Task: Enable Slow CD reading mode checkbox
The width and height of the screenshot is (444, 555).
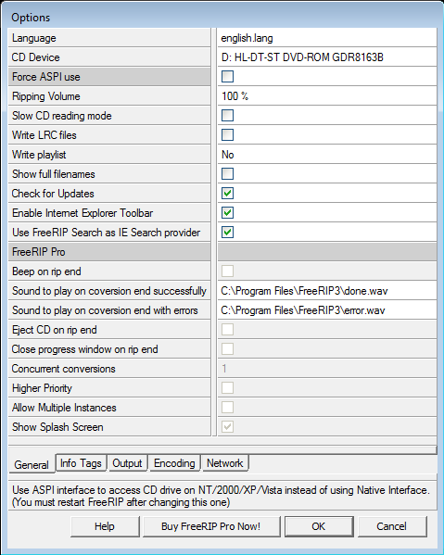Action: pos(227,116)
